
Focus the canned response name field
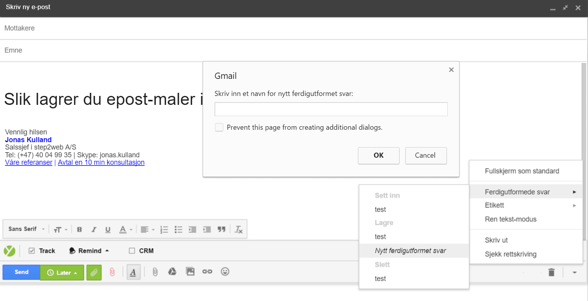pyautogui.click(x=331, y=109)
